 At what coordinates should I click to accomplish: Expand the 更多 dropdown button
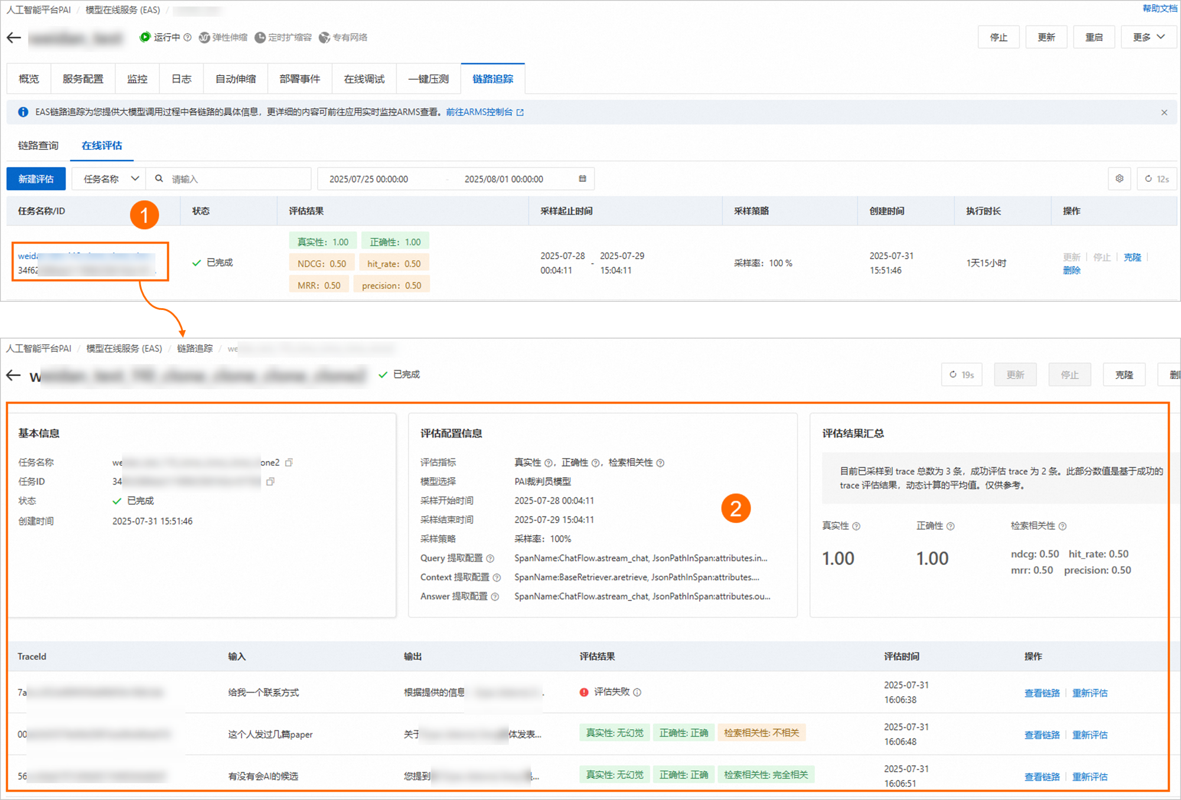coord(1149,37)
